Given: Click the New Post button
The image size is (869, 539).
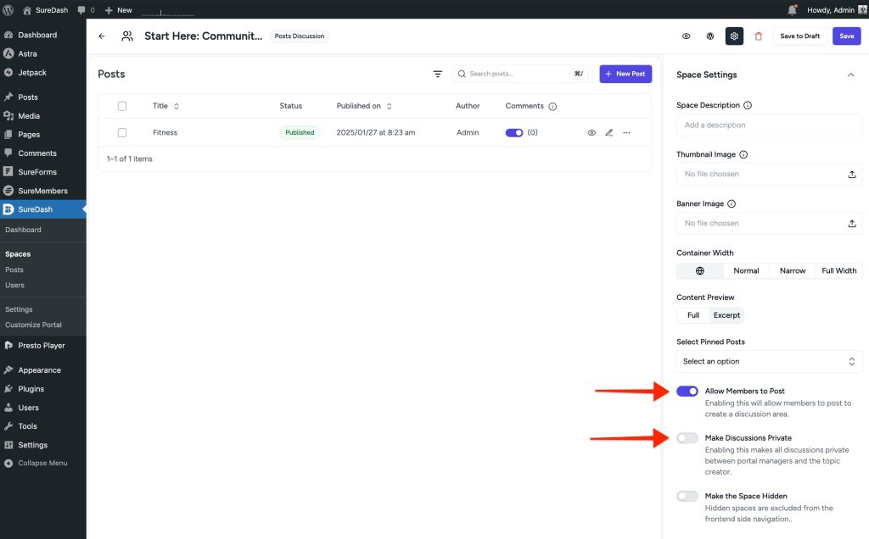Looking at the screenshot, I should tap(625, 74).
